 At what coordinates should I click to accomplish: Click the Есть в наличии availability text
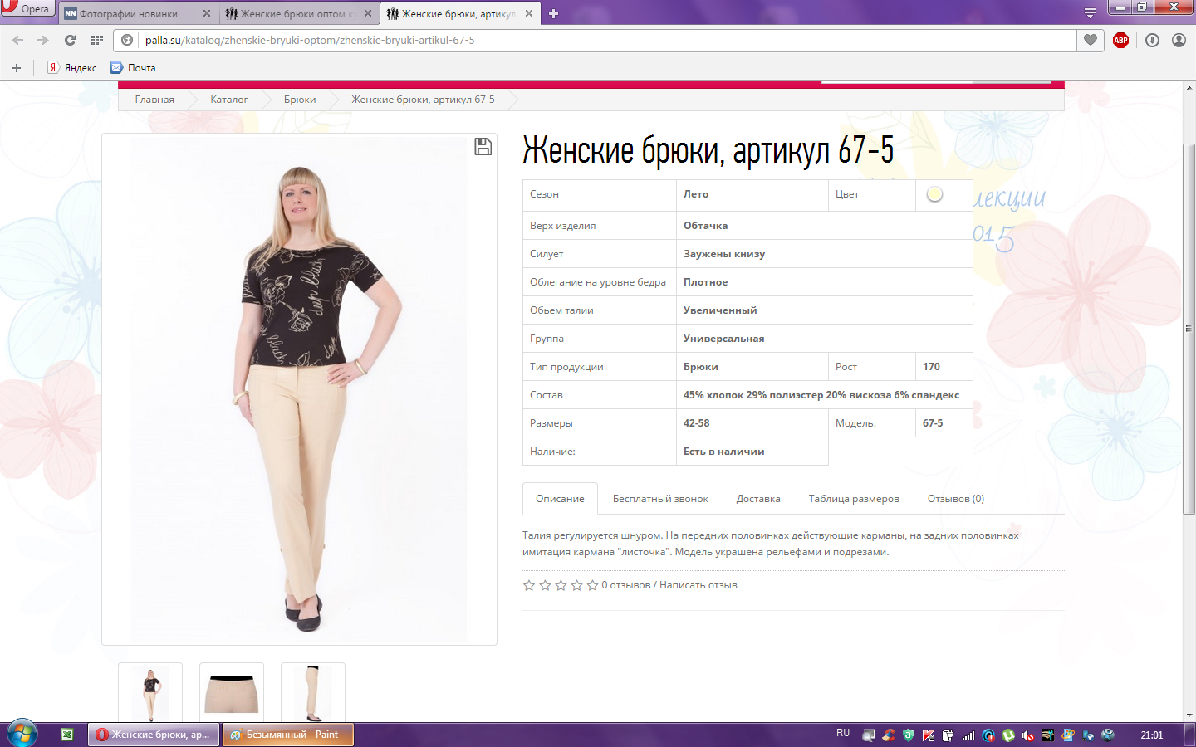point(724,452)
